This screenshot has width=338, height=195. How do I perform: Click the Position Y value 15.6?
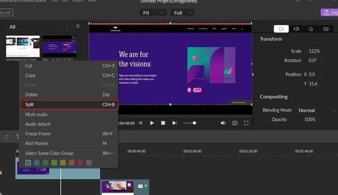(315, 84)
